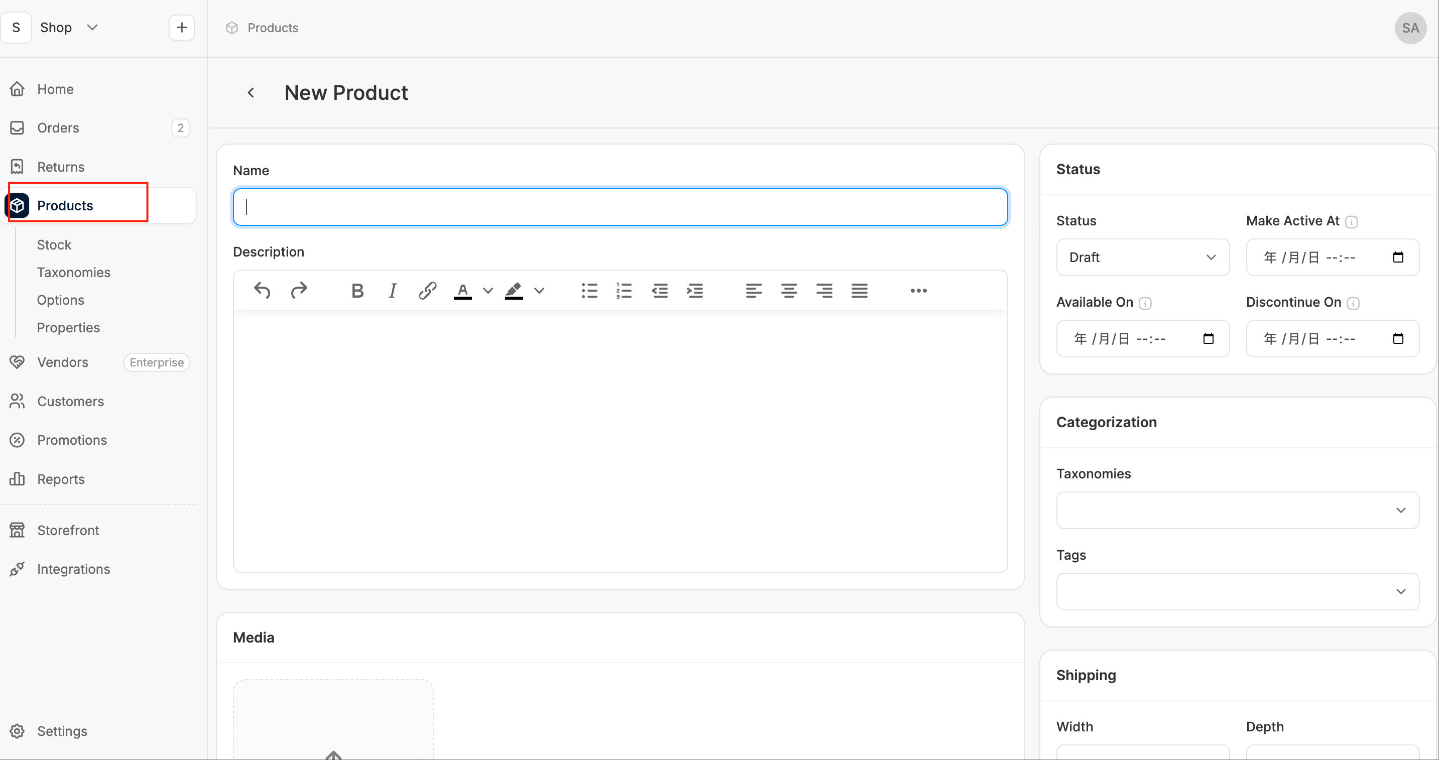Focus the product Name input field
The image size is (1439, 760).
620,207
